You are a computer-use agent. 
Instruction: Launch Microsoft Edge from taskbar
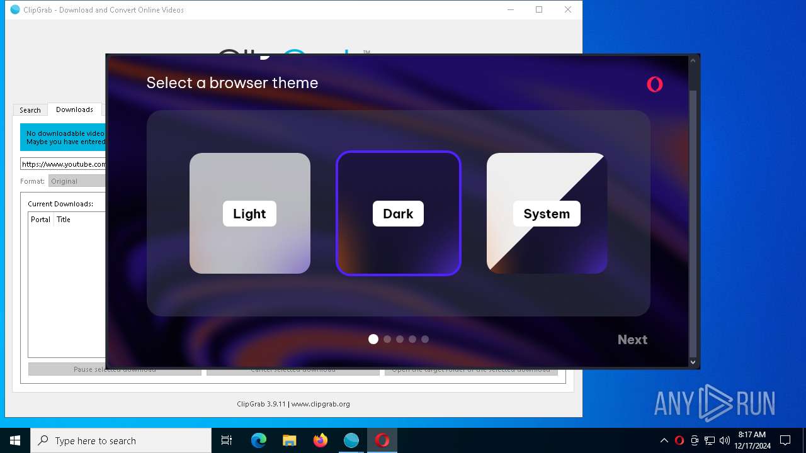coord(259,440)
